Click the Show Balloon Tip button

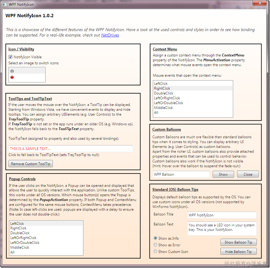tap(238, 242)
